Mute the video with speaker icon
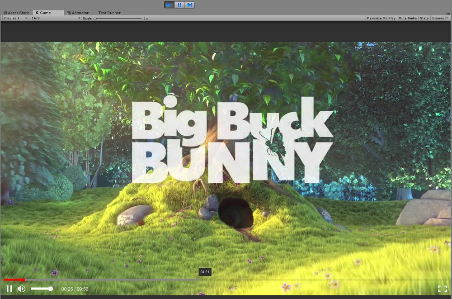This screenshot has width=452, height=299. tap(21, 289)
